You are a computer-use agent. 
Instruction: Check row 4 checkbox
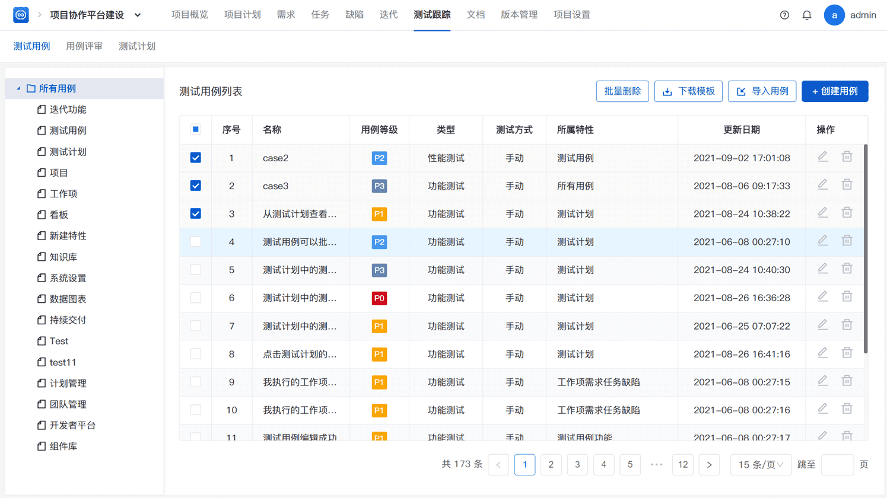click(195, 242)
